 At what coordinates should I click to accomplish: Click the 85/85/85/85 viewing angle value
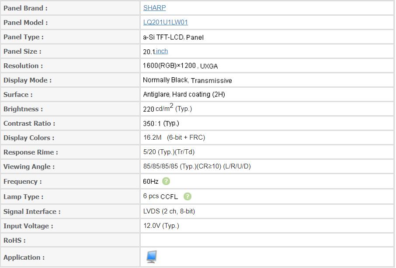point(197,166)
